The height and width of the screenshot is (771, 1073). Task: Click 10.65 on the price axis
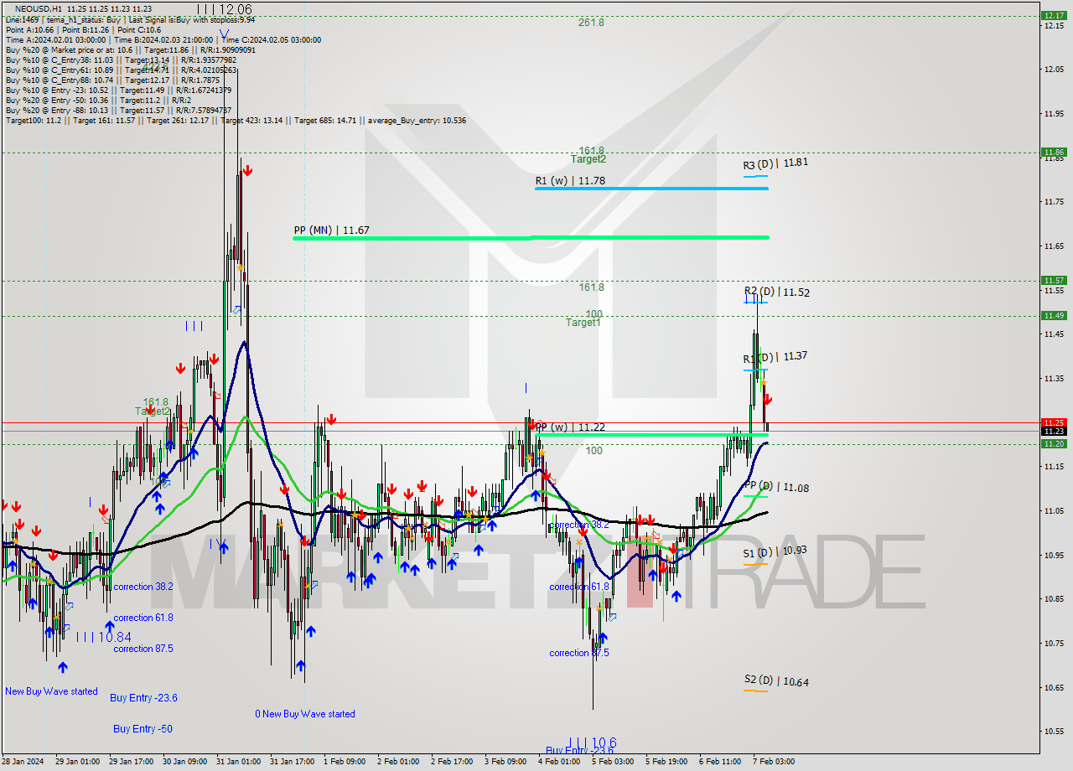coord(1055,687)
